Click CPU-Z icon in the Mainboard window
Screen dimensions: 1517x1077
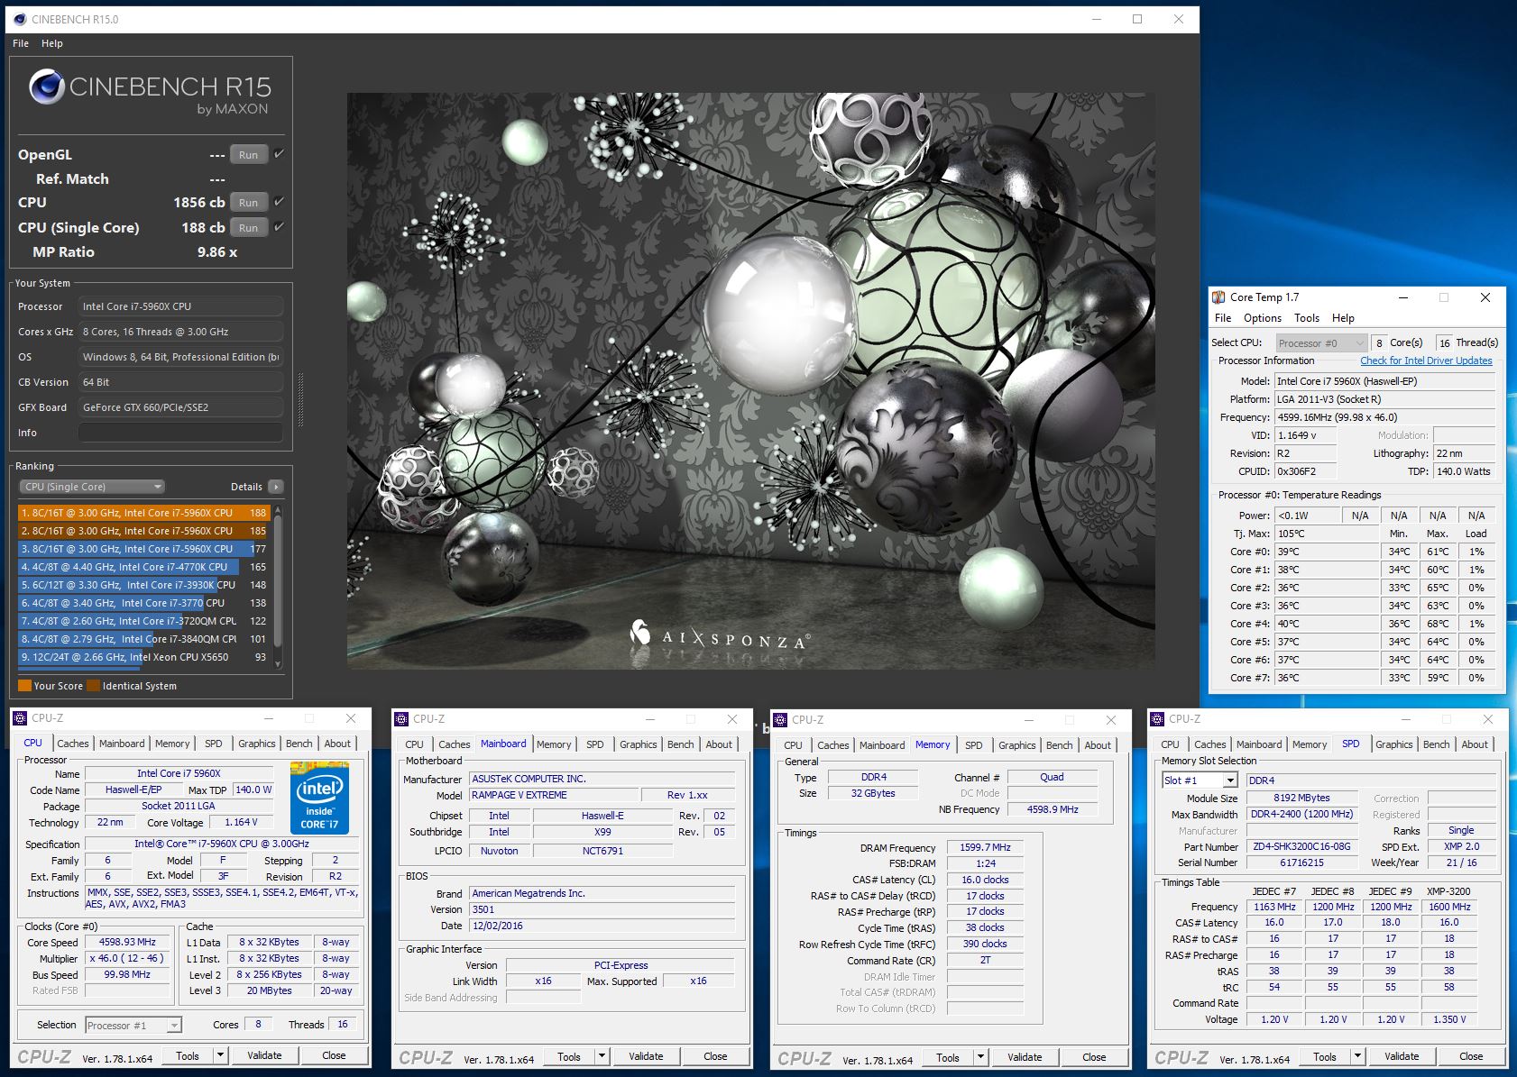coord(401,719)
